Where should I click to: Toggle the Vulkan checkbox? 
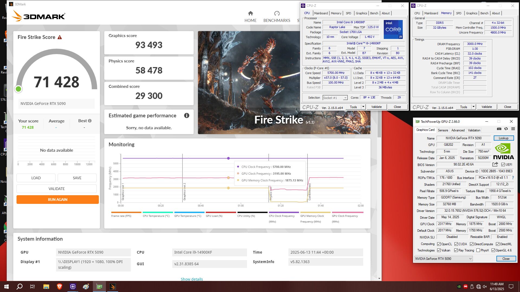coord(439,250)
